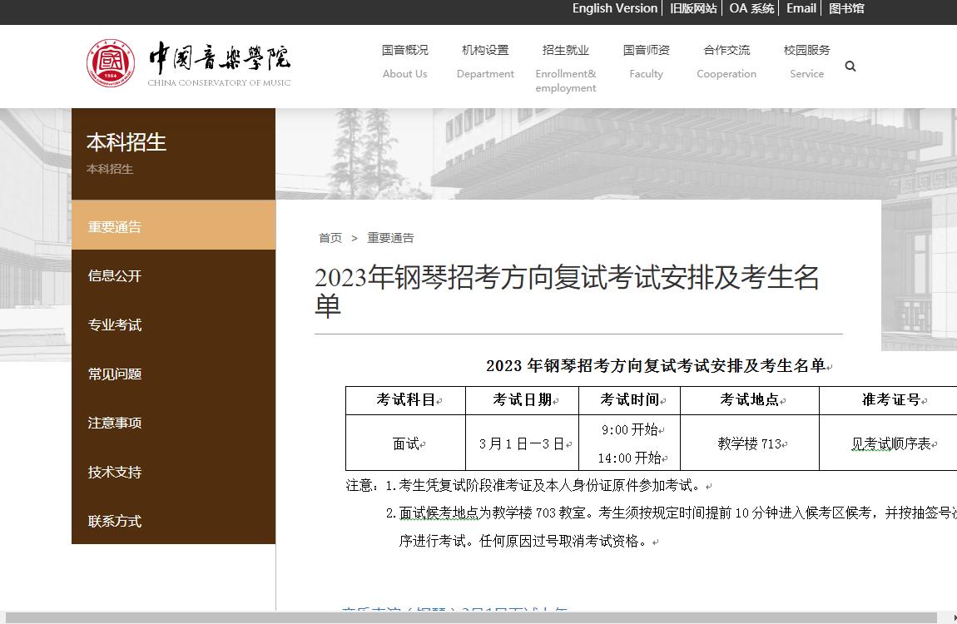957x624 pixels.
Task: Click the 考试地点 table header
Action: [750, 400]
